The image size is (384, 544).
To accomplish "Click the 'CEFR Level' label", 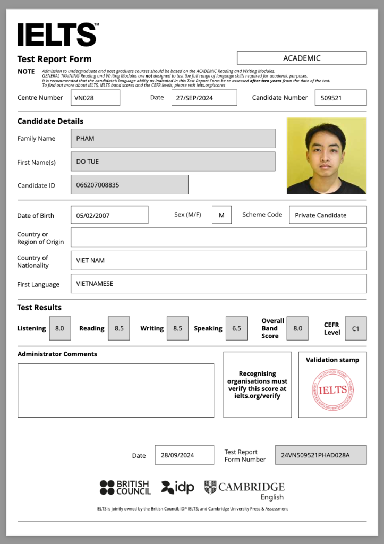I will click(331, 328).
